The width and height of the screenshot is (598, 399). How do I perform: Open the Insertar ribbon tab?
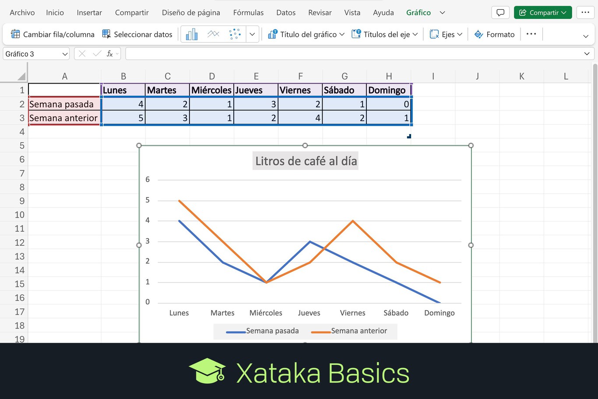[89, 12]
